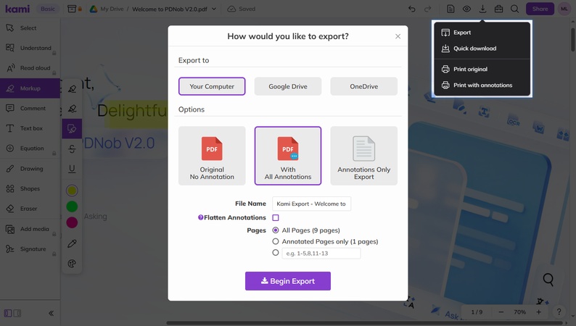The image size is (576, 326).
Task: Select the Markup tool
Action: coord(30,88)
